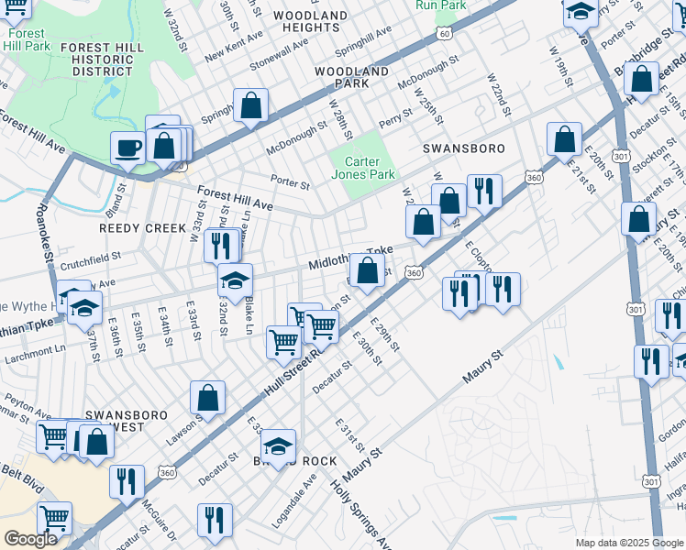The width and height of the screenshot is (686, 550).
Task: Click the Carter Jones Park label
Action: pyautogui.click(x=362, y=168)
